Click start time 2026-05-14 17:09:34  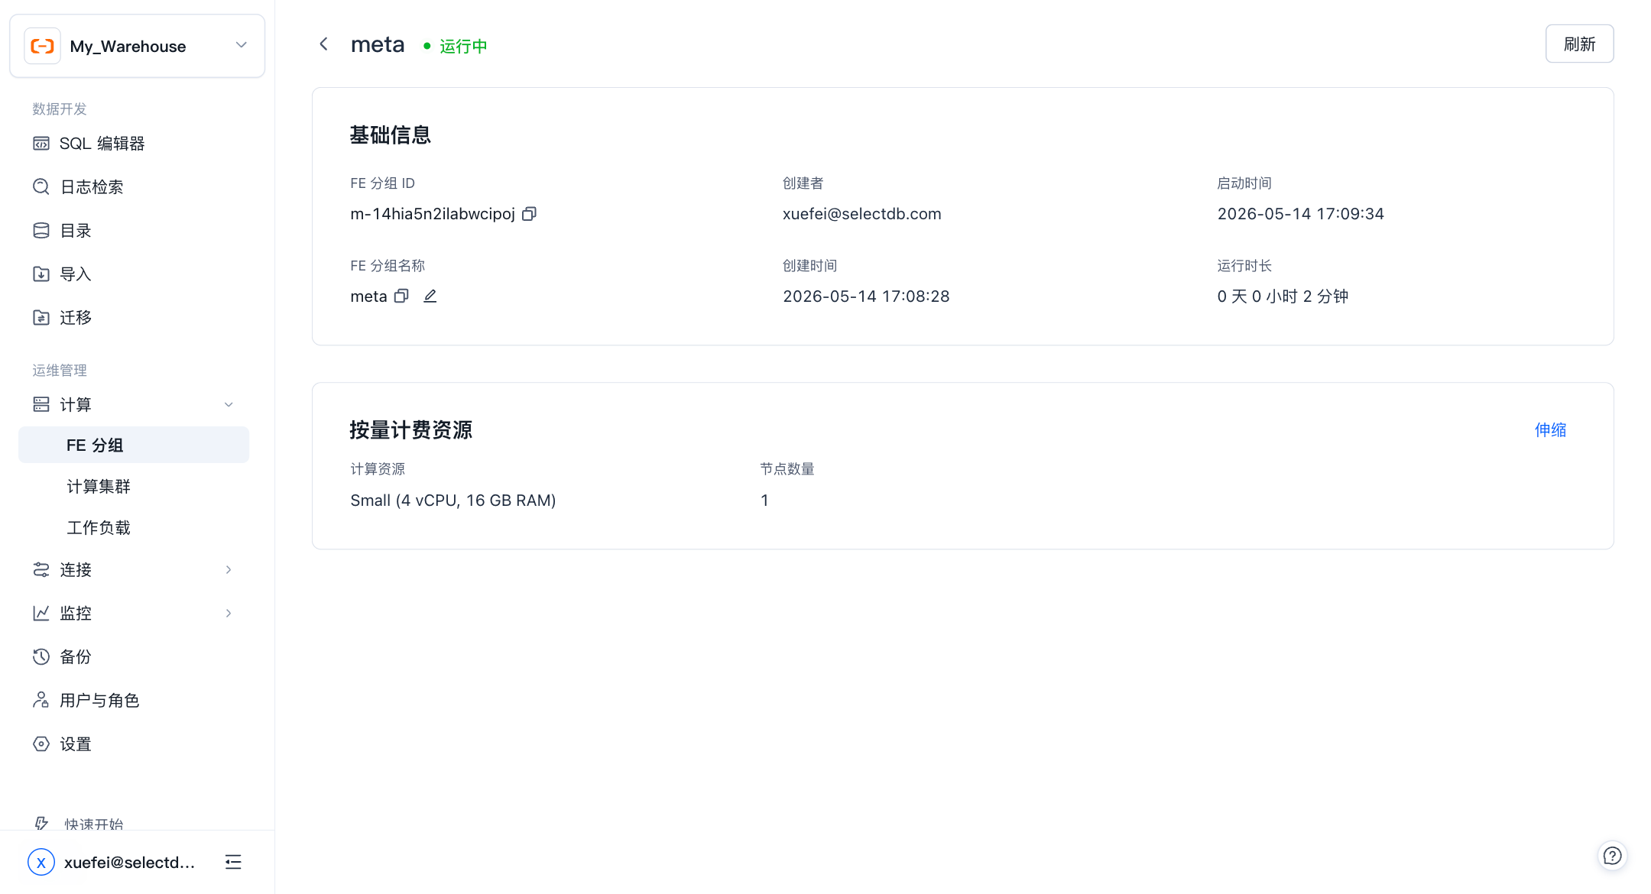click(1300, 214)
